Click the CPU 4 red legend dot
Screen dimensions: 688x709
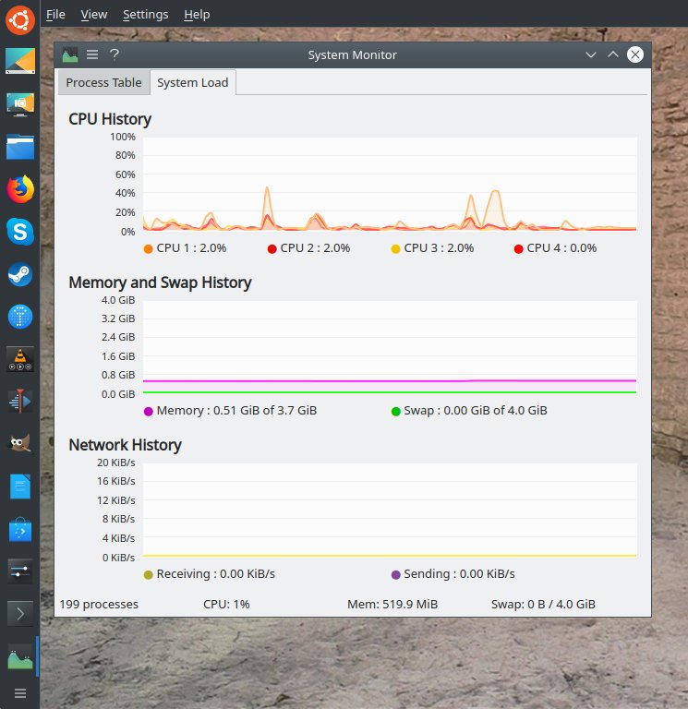(518, 248)
